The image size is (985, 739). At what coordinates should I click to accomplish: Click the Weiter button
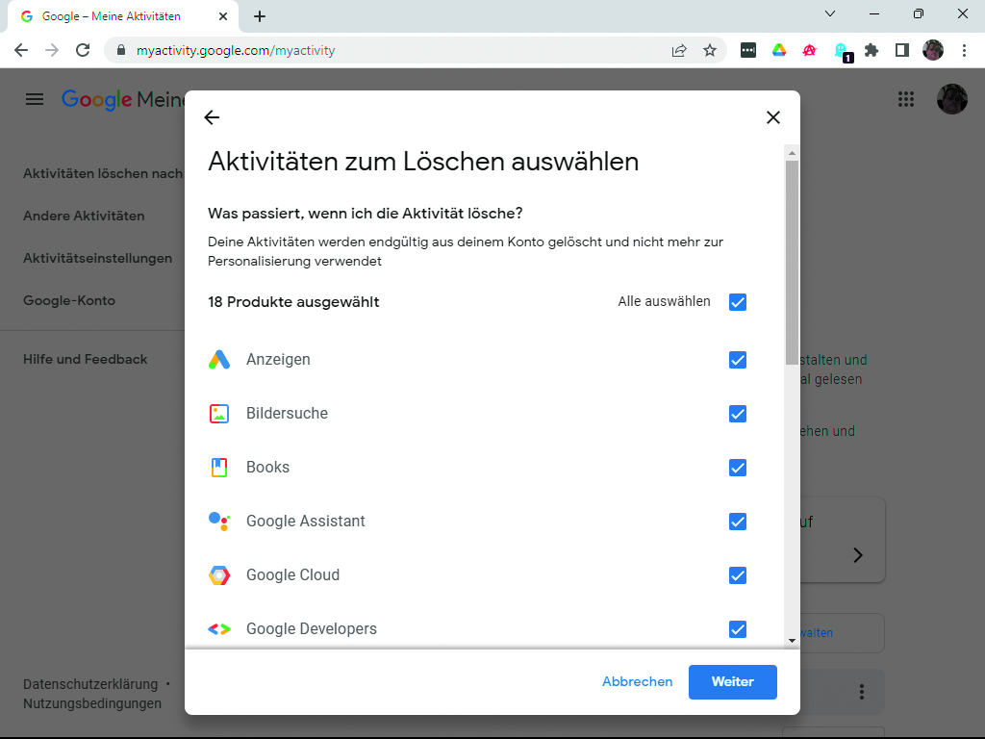pos(732,682)
